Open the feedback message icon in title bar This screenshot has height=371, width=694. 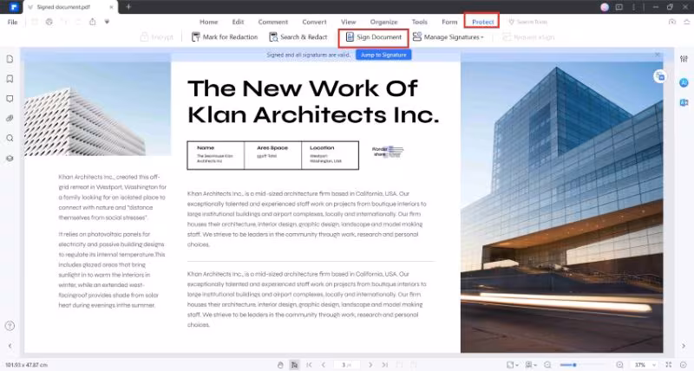pos(619,7)
